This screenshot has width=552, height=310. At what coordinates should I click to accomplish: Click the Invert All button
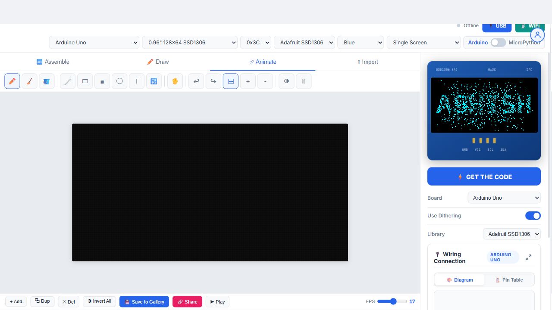click(100, 301)
